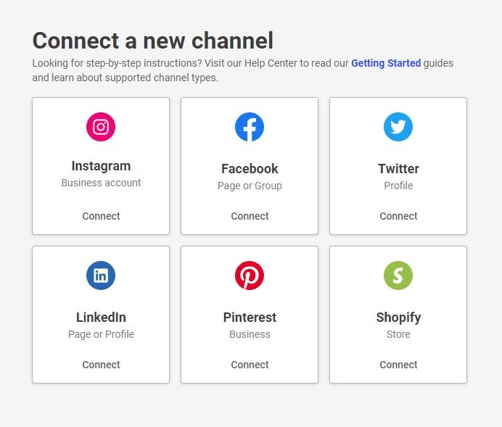Connect a Shopify Store
Image resolution: width=502 pixels, height=427 pixels.
398,365
